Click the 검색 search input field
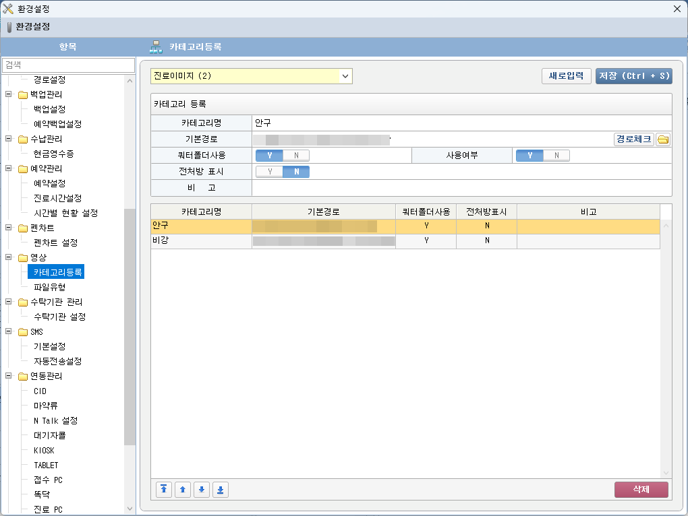This screenshot has width=688, height=516. click(67, 65)
